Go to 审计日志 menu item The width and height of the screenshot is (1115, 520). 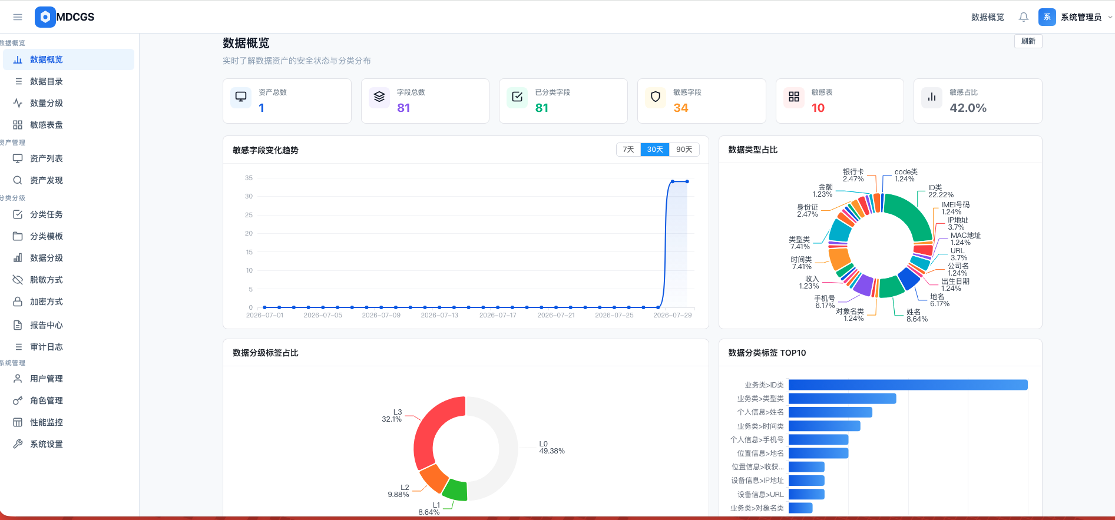coord(69,347)
